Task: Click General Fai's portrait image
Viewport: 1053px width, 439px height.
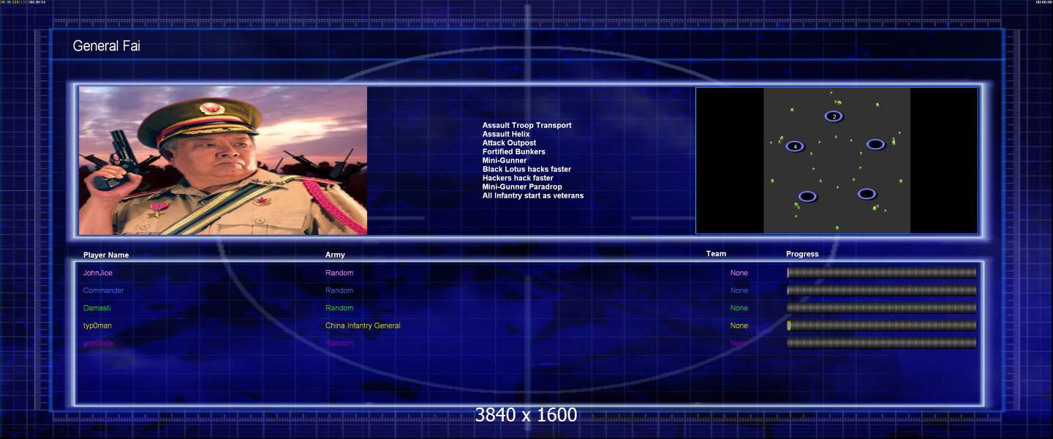Action: point(223,160)
